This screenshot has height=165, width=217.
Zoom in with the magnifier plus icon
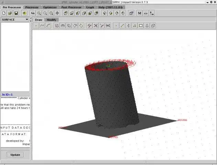(39, 13)
